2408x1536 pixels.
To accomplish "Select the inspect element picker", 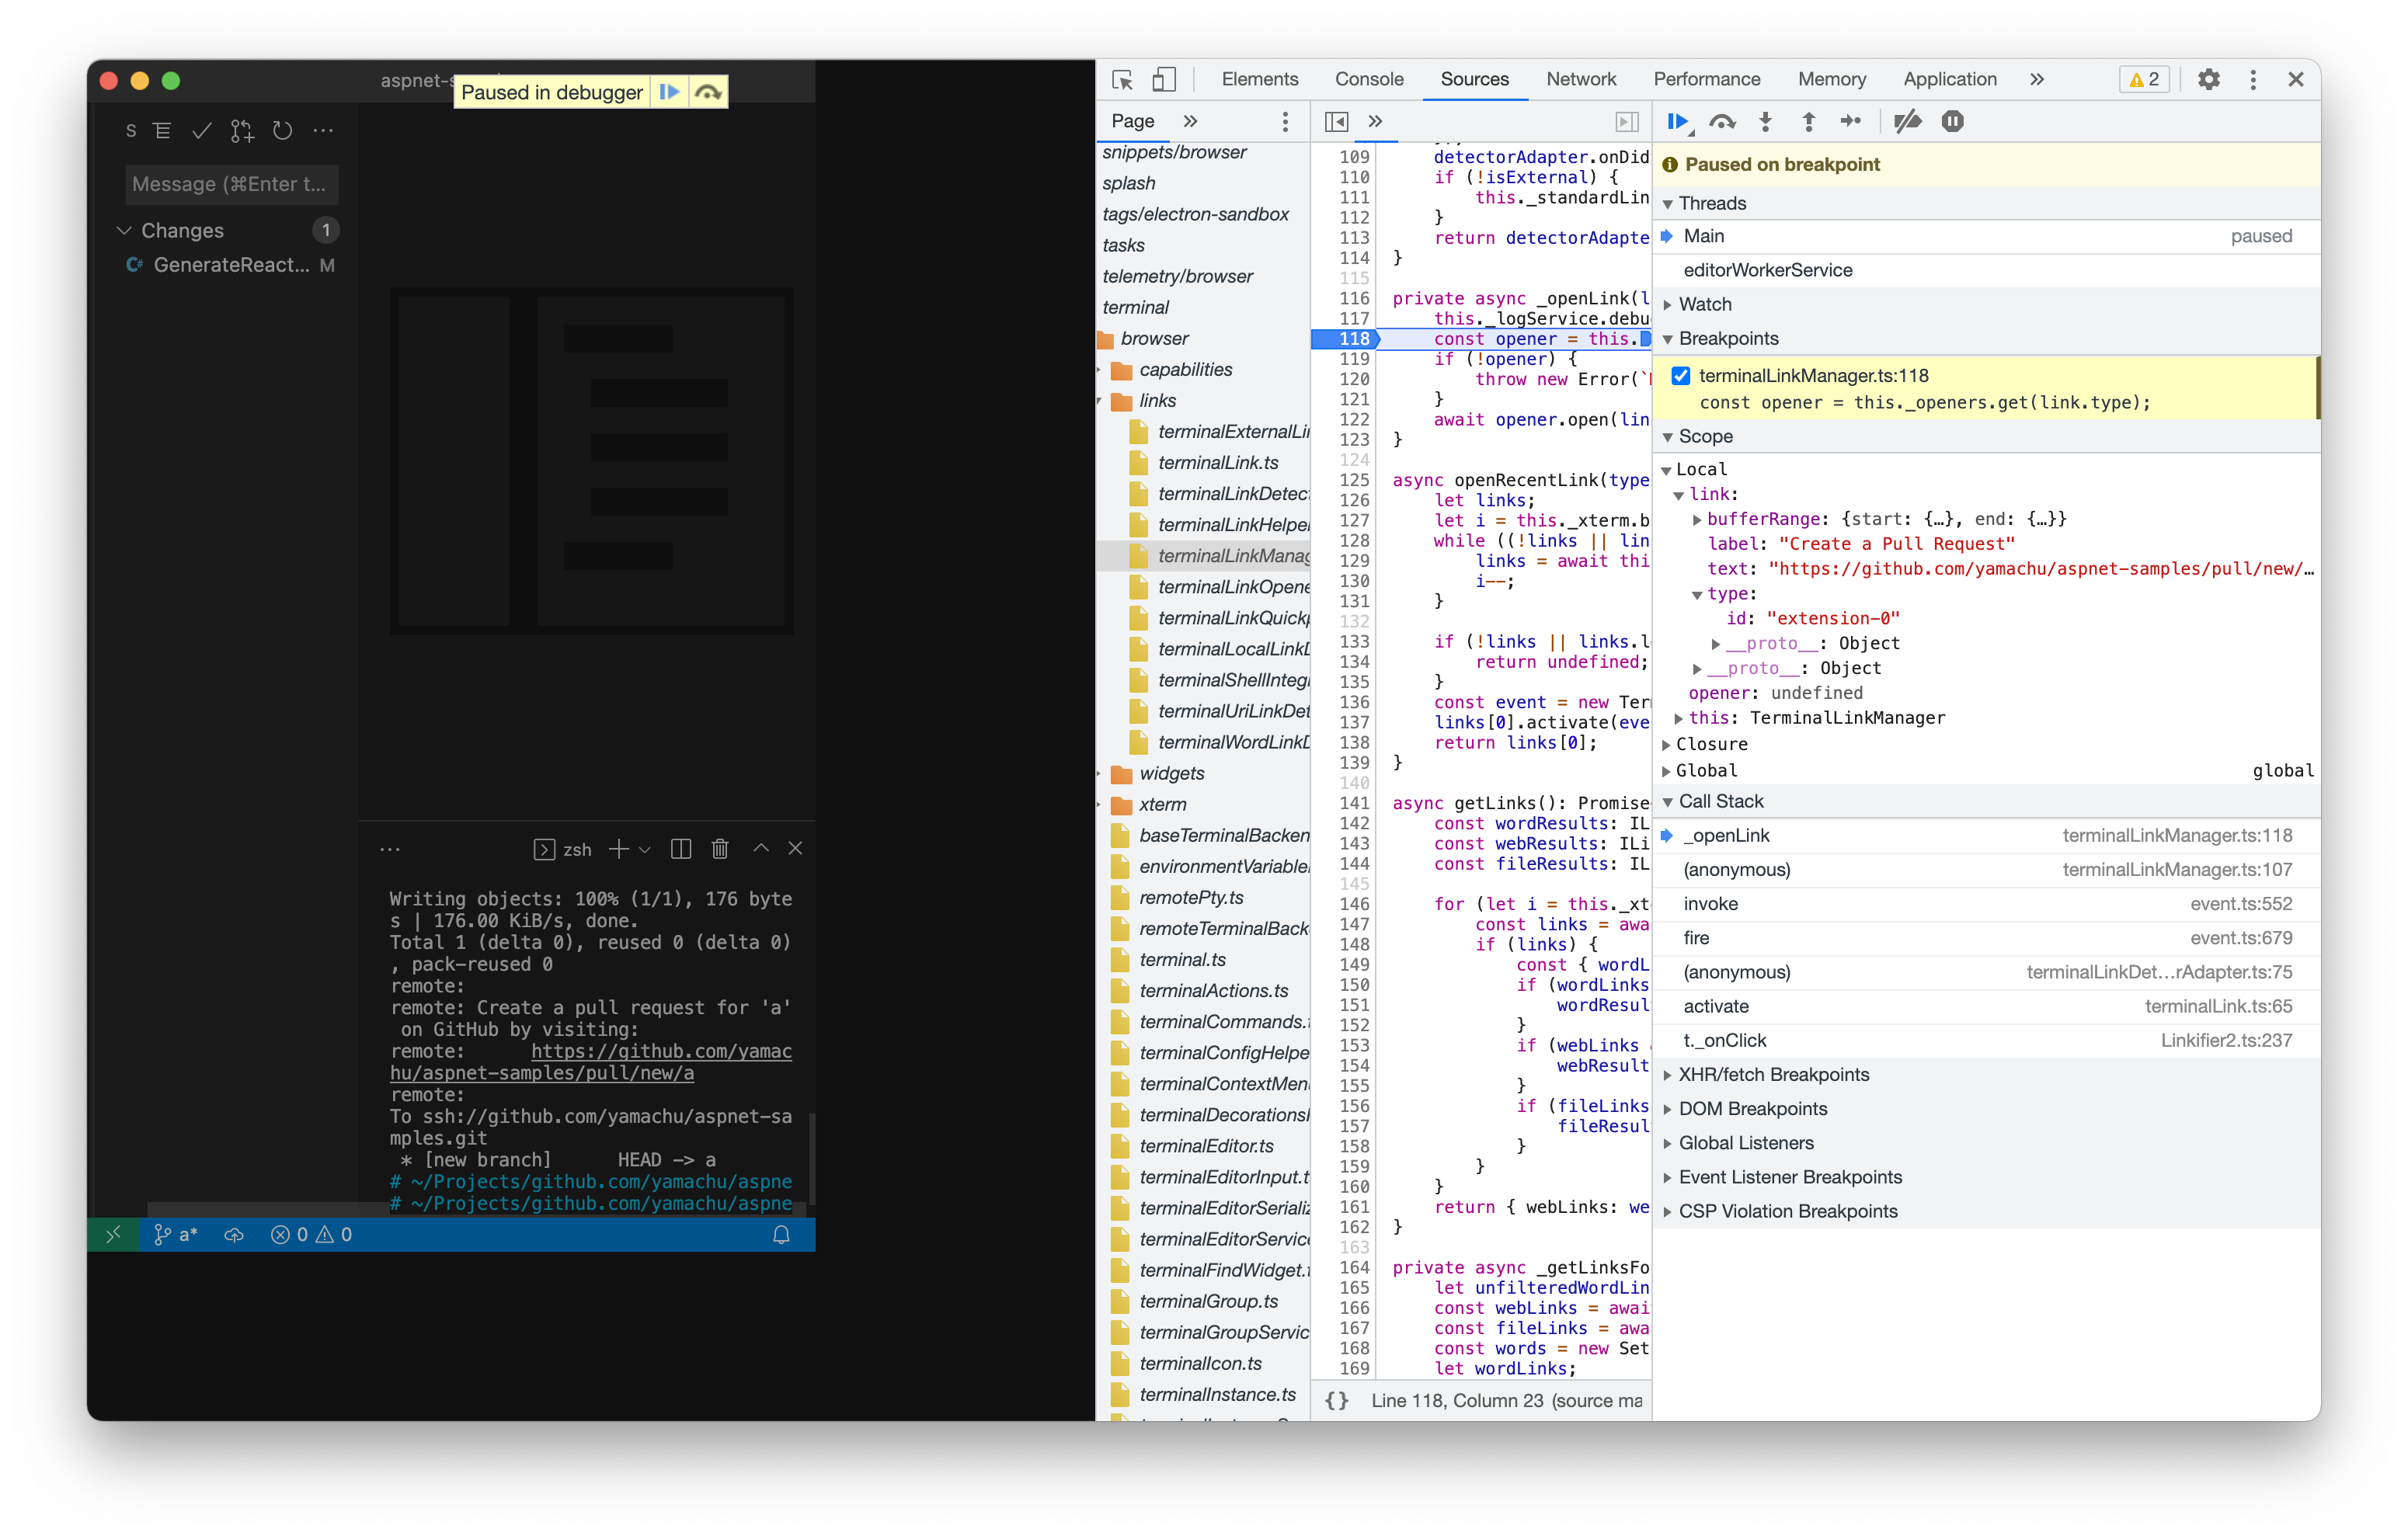I will [1122, 79].
